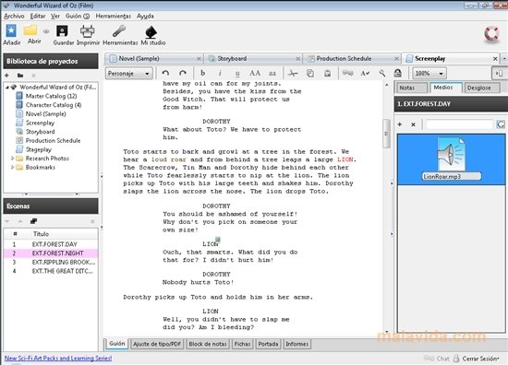Open Mi studio from the toolbar
Image resolution: width=508 pixels, height=365 pixels.
(151, 31)
